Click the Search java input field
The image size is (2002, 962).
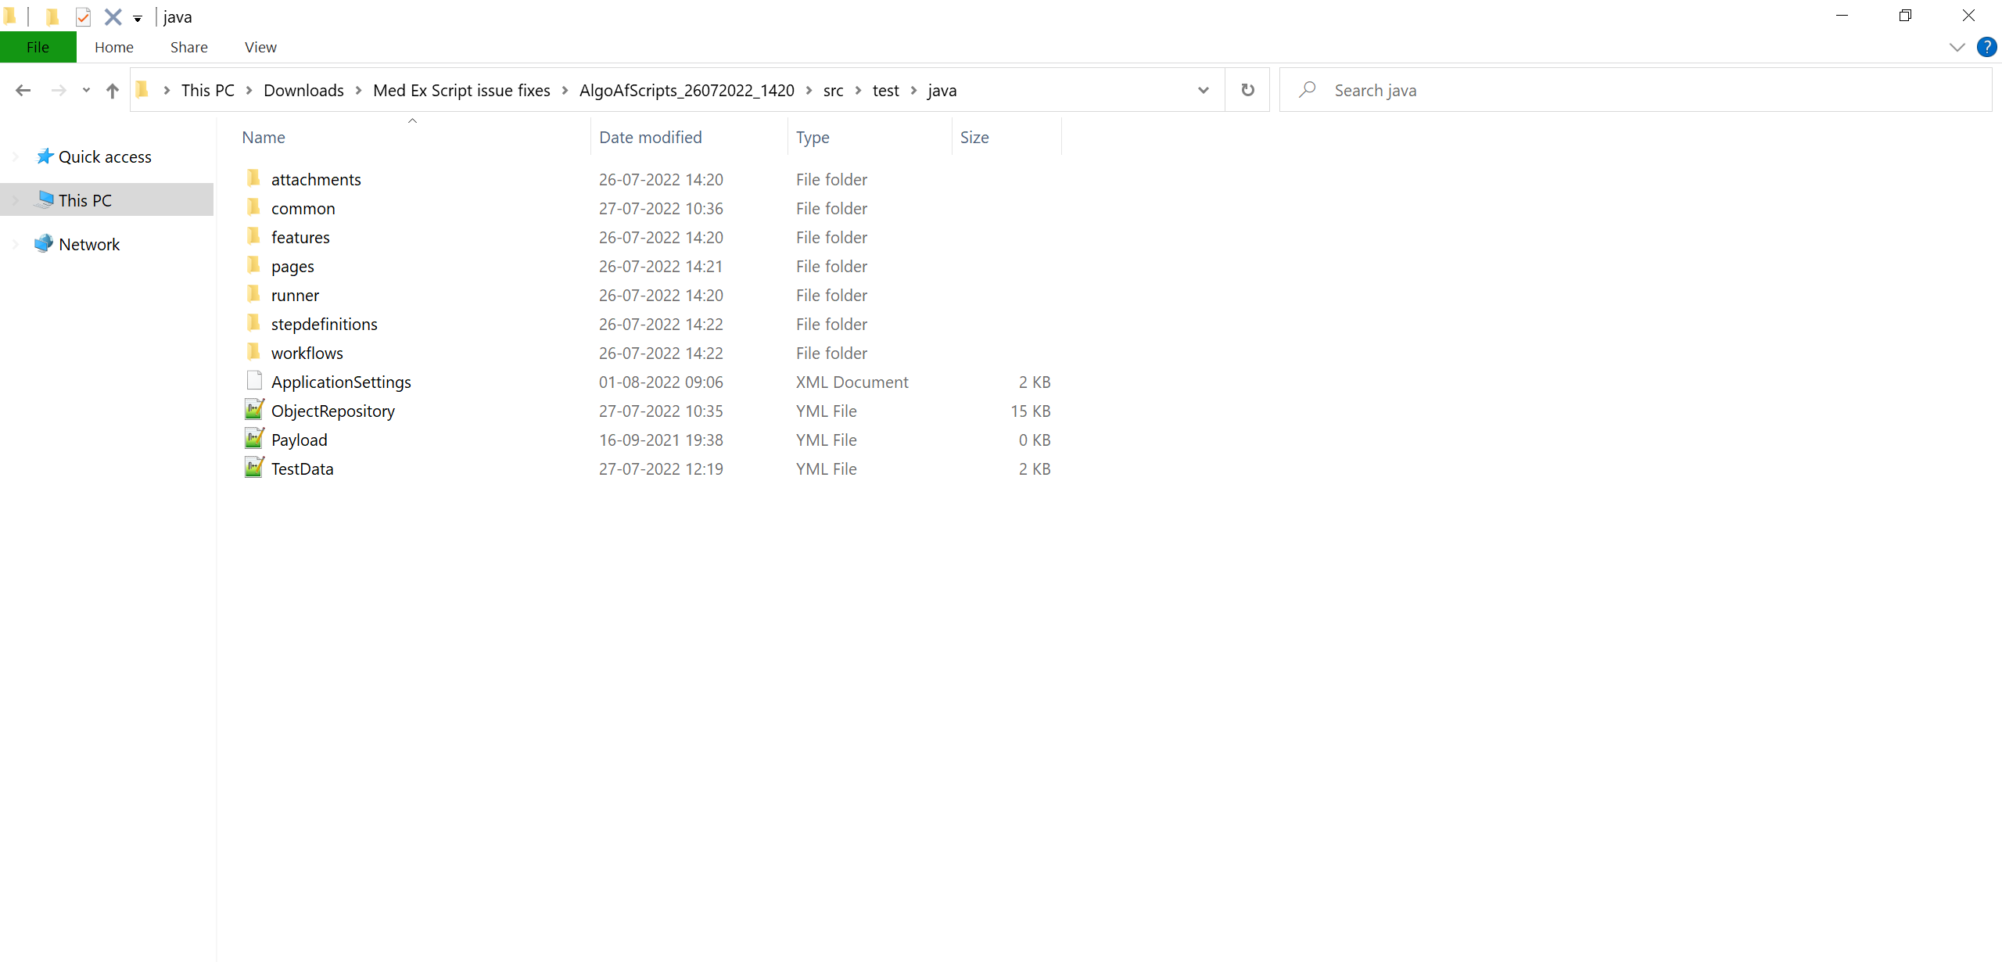point(1642,90)
